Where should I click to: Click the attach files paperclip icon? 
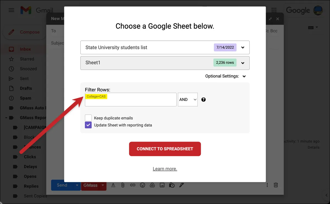point(123,185)
